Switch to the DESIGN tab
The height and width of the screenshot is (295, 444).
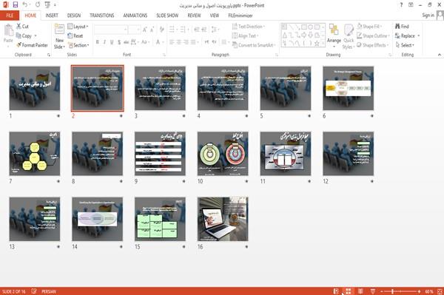73,16
